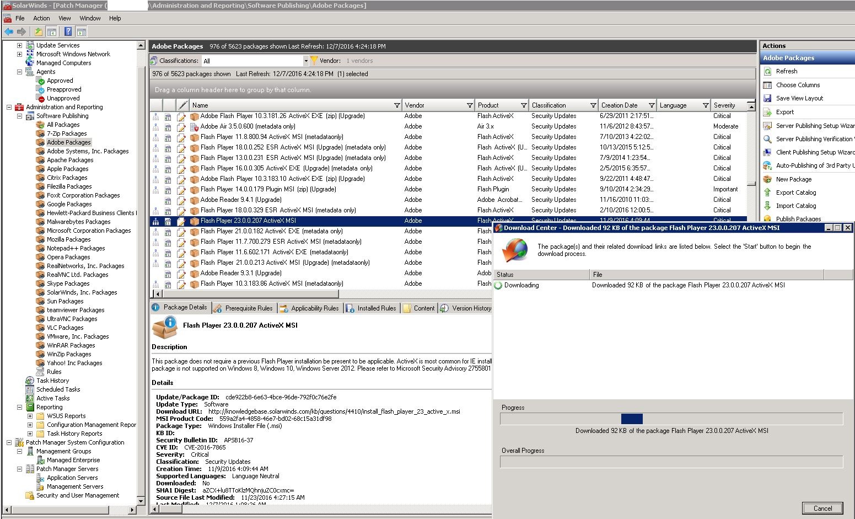Image resolution: width=855 pixels, height=519 pixels.
Task: Switch to the Content tab
Action: [419, 308]
